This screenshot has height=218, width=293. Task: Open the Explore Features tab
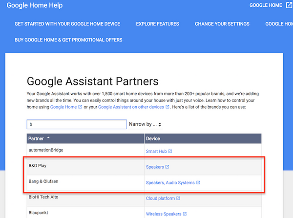pyautogui.click(x=157, y=24)
